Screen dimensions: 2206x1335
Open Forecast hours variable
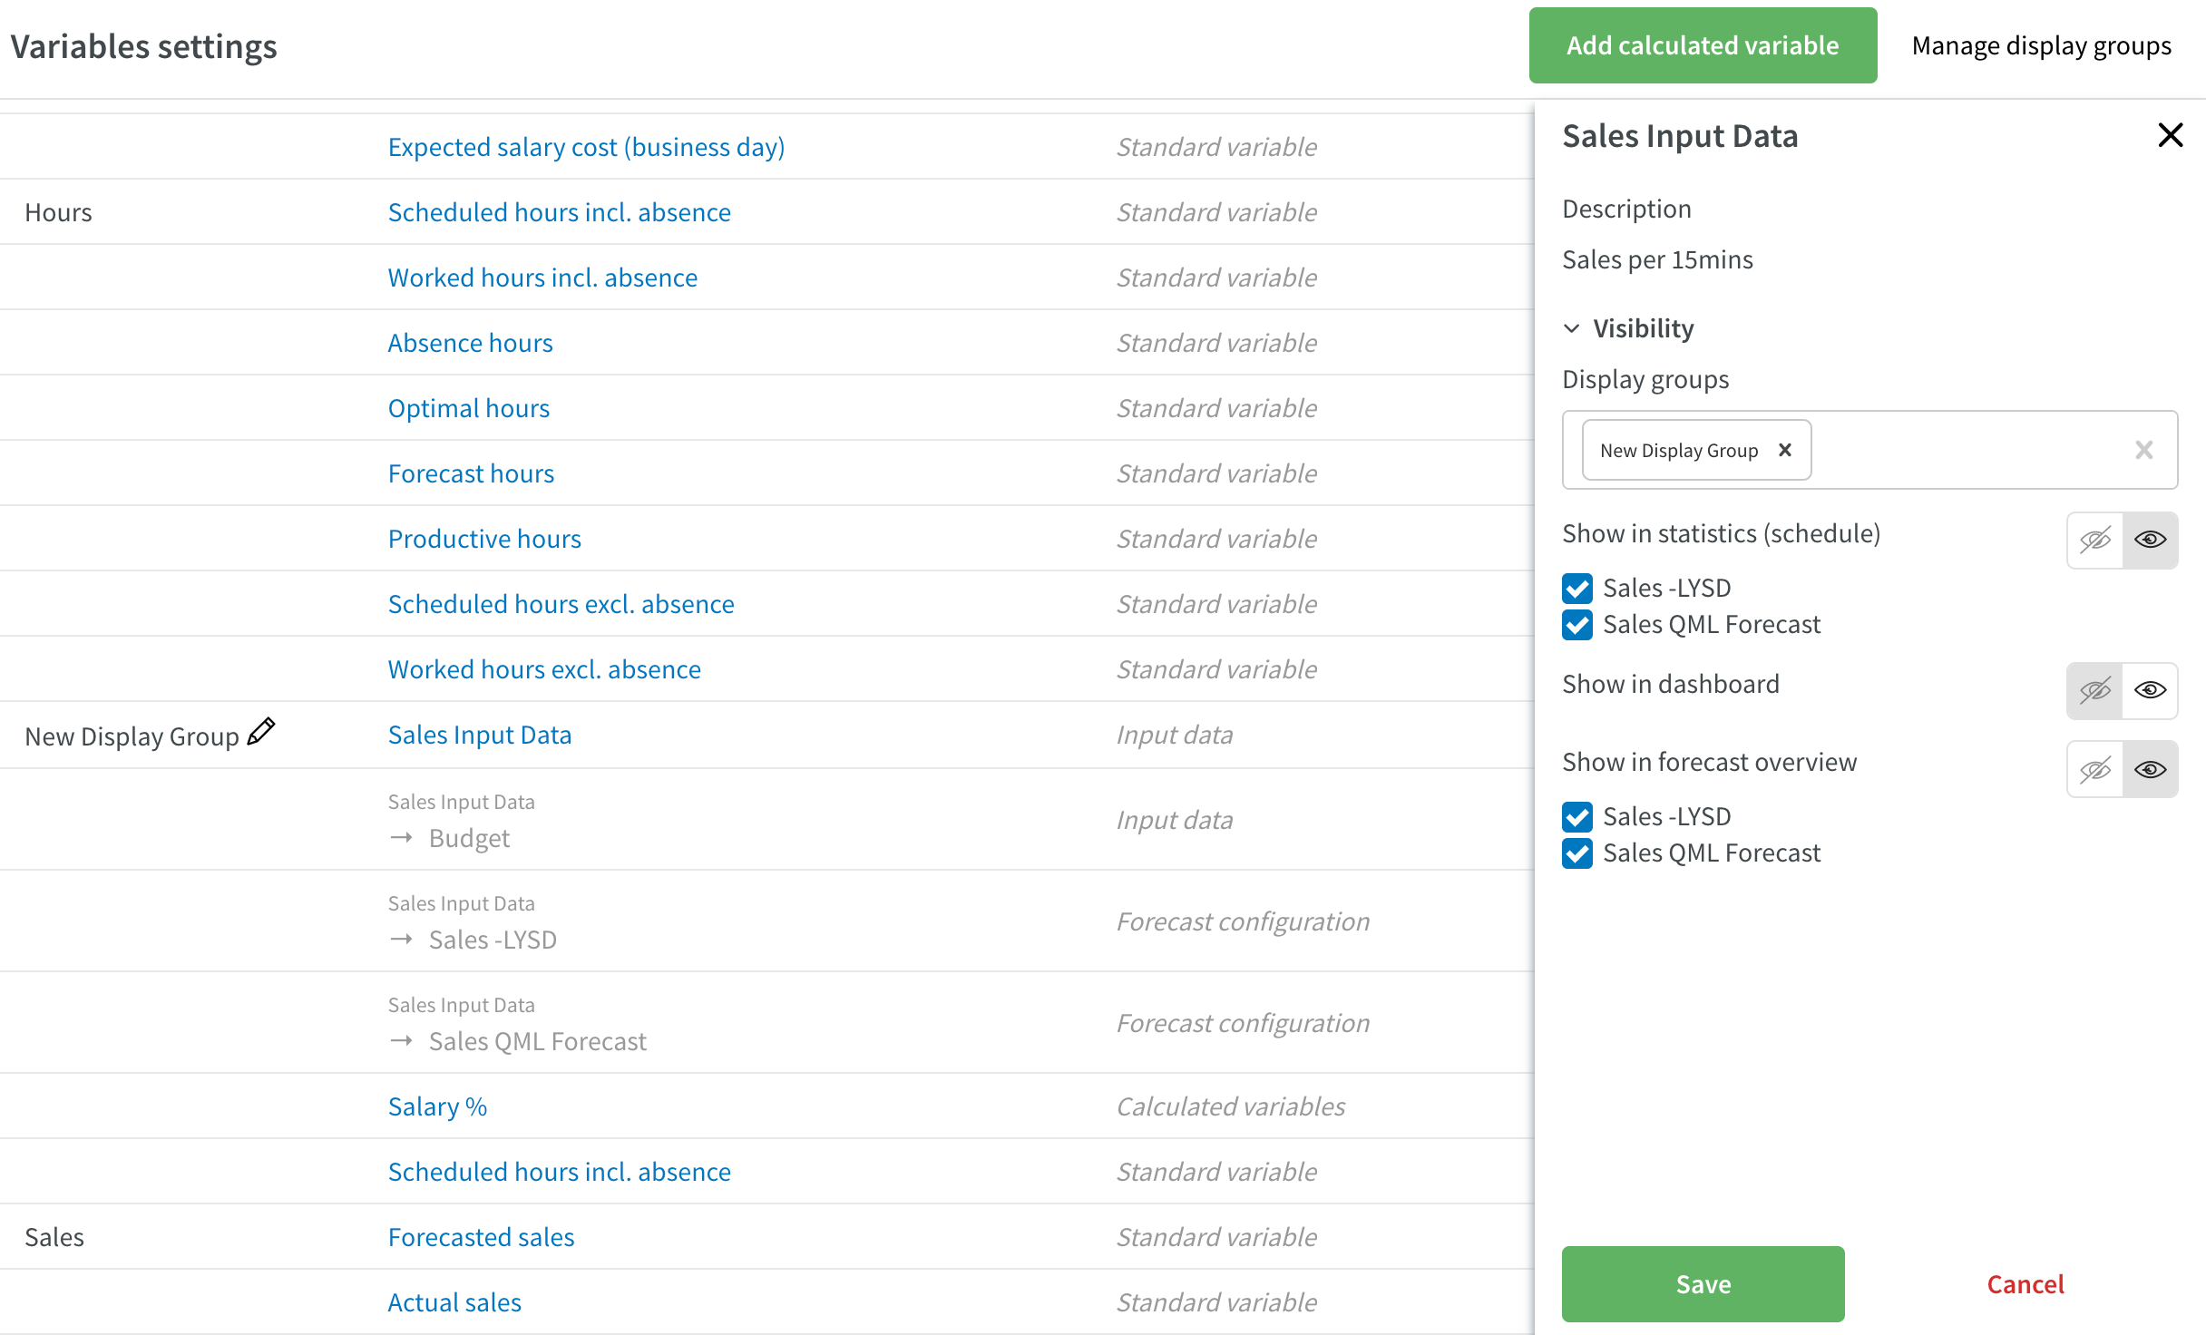[x=471, y=473]
